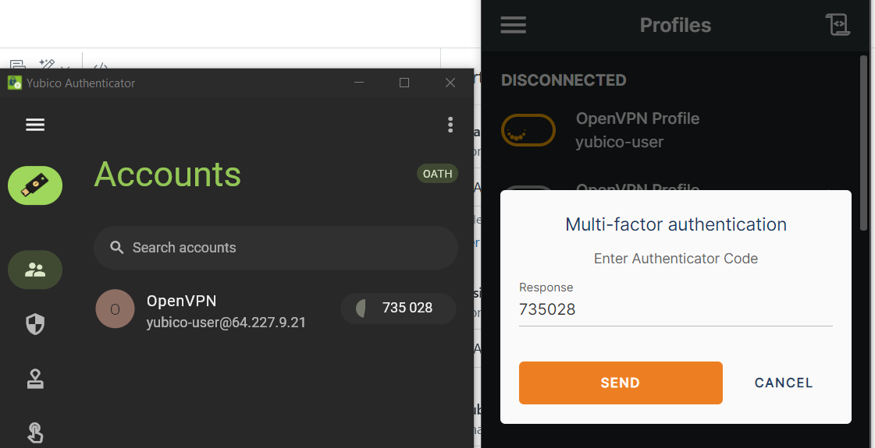Cancel the multi-factor authentication dialog
Screen dimensions: 875x448
[x=784, y=383]
